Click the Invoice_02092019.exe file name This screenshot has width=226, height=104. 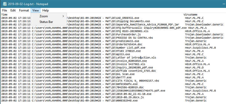point(132,61)
